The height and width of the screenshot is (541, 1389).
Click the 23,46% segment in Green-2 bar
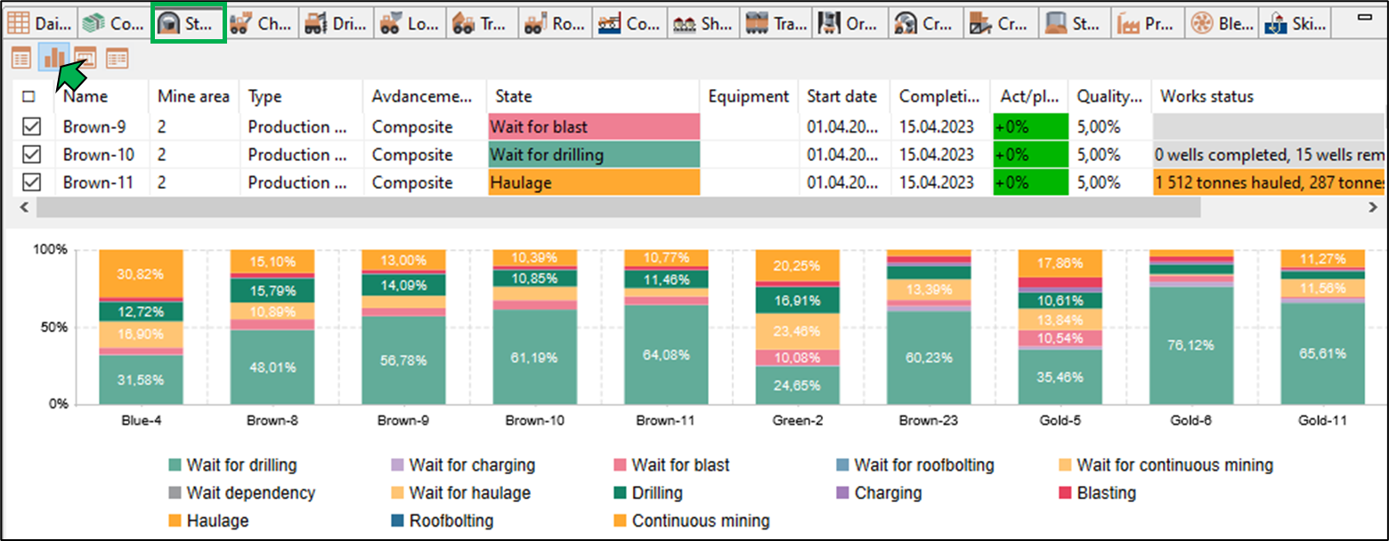tap(798, 331)
